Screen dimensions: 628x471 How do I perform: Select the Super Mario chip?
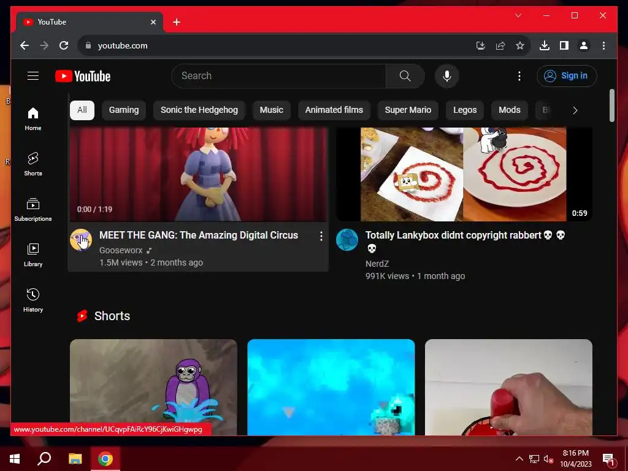408,110
